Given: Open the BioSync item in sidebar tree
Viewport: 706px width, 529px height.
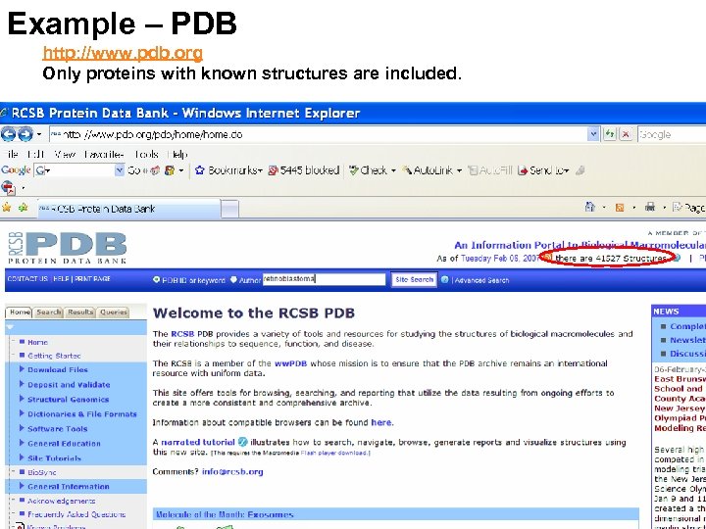Looking at the screenshot, I should [42, 472].
